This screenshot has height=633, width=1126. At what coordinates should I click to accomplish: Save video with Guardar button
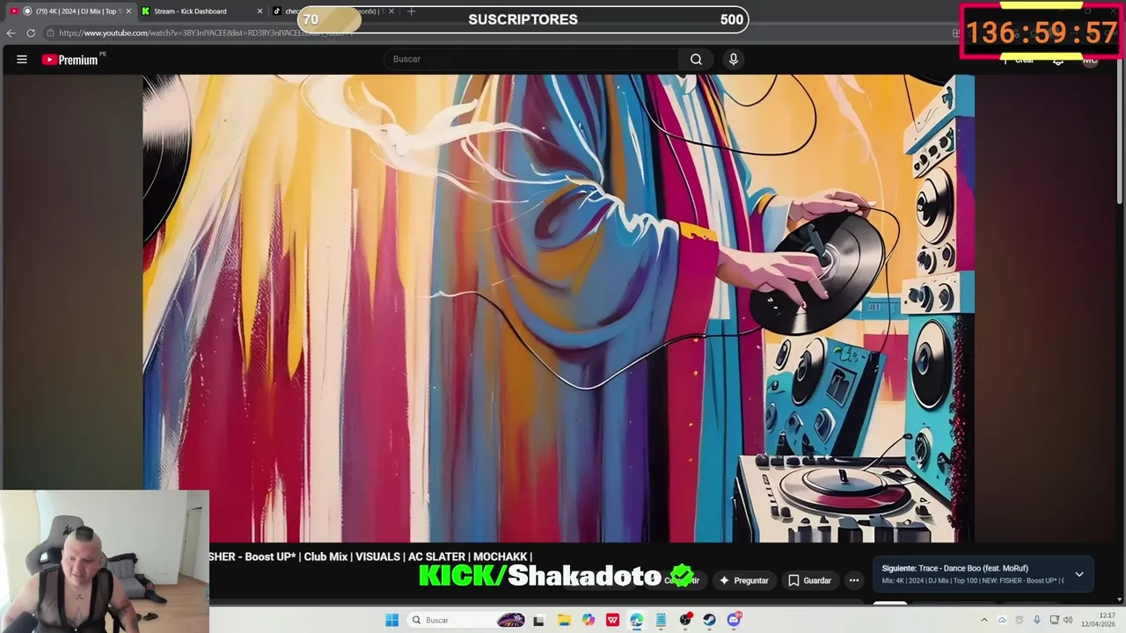(x=810, y=580)
